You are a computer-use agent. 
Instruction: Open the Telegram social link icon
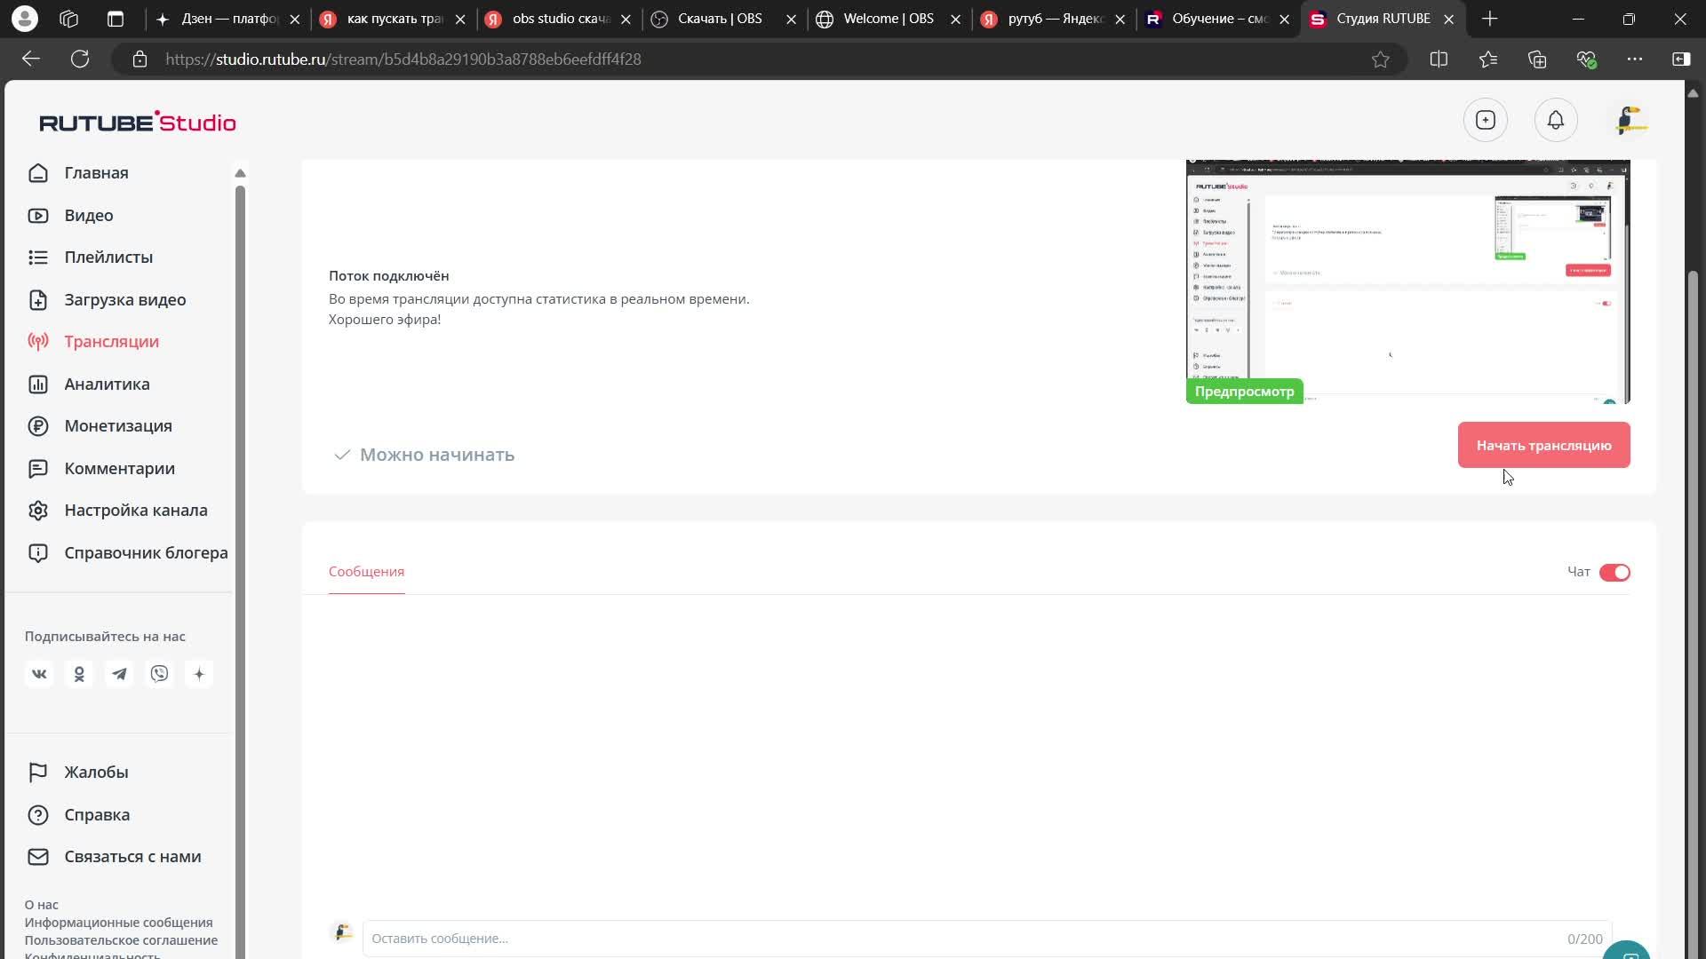coord(119,674)
